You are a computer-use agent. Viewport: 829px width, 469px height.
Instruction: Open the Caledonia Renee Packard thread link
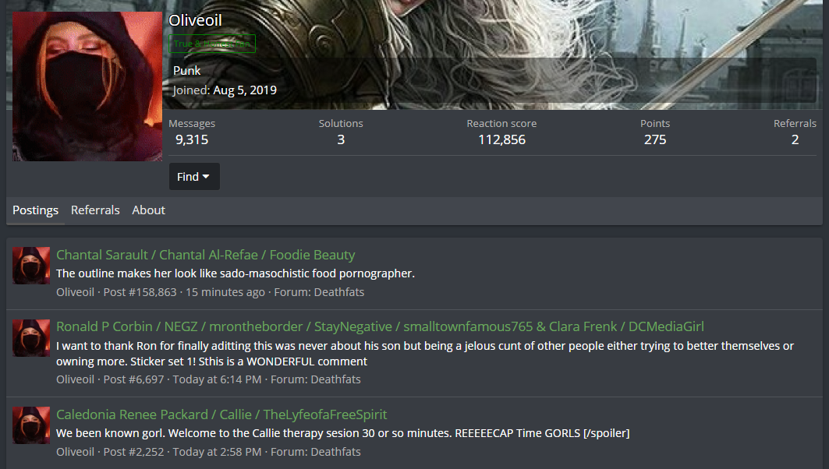pos(221,414)
